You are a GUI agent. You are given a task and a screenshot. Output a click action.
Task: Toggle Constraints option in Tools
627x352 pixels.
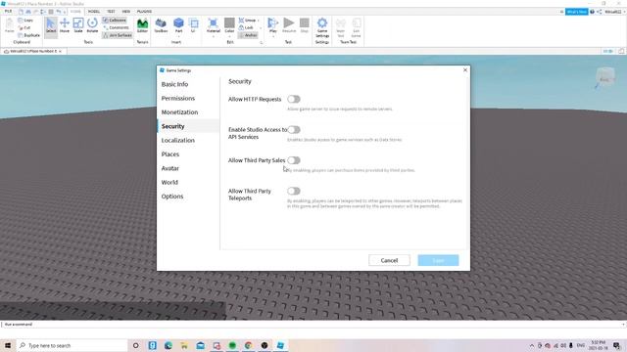tap(116, 27)
